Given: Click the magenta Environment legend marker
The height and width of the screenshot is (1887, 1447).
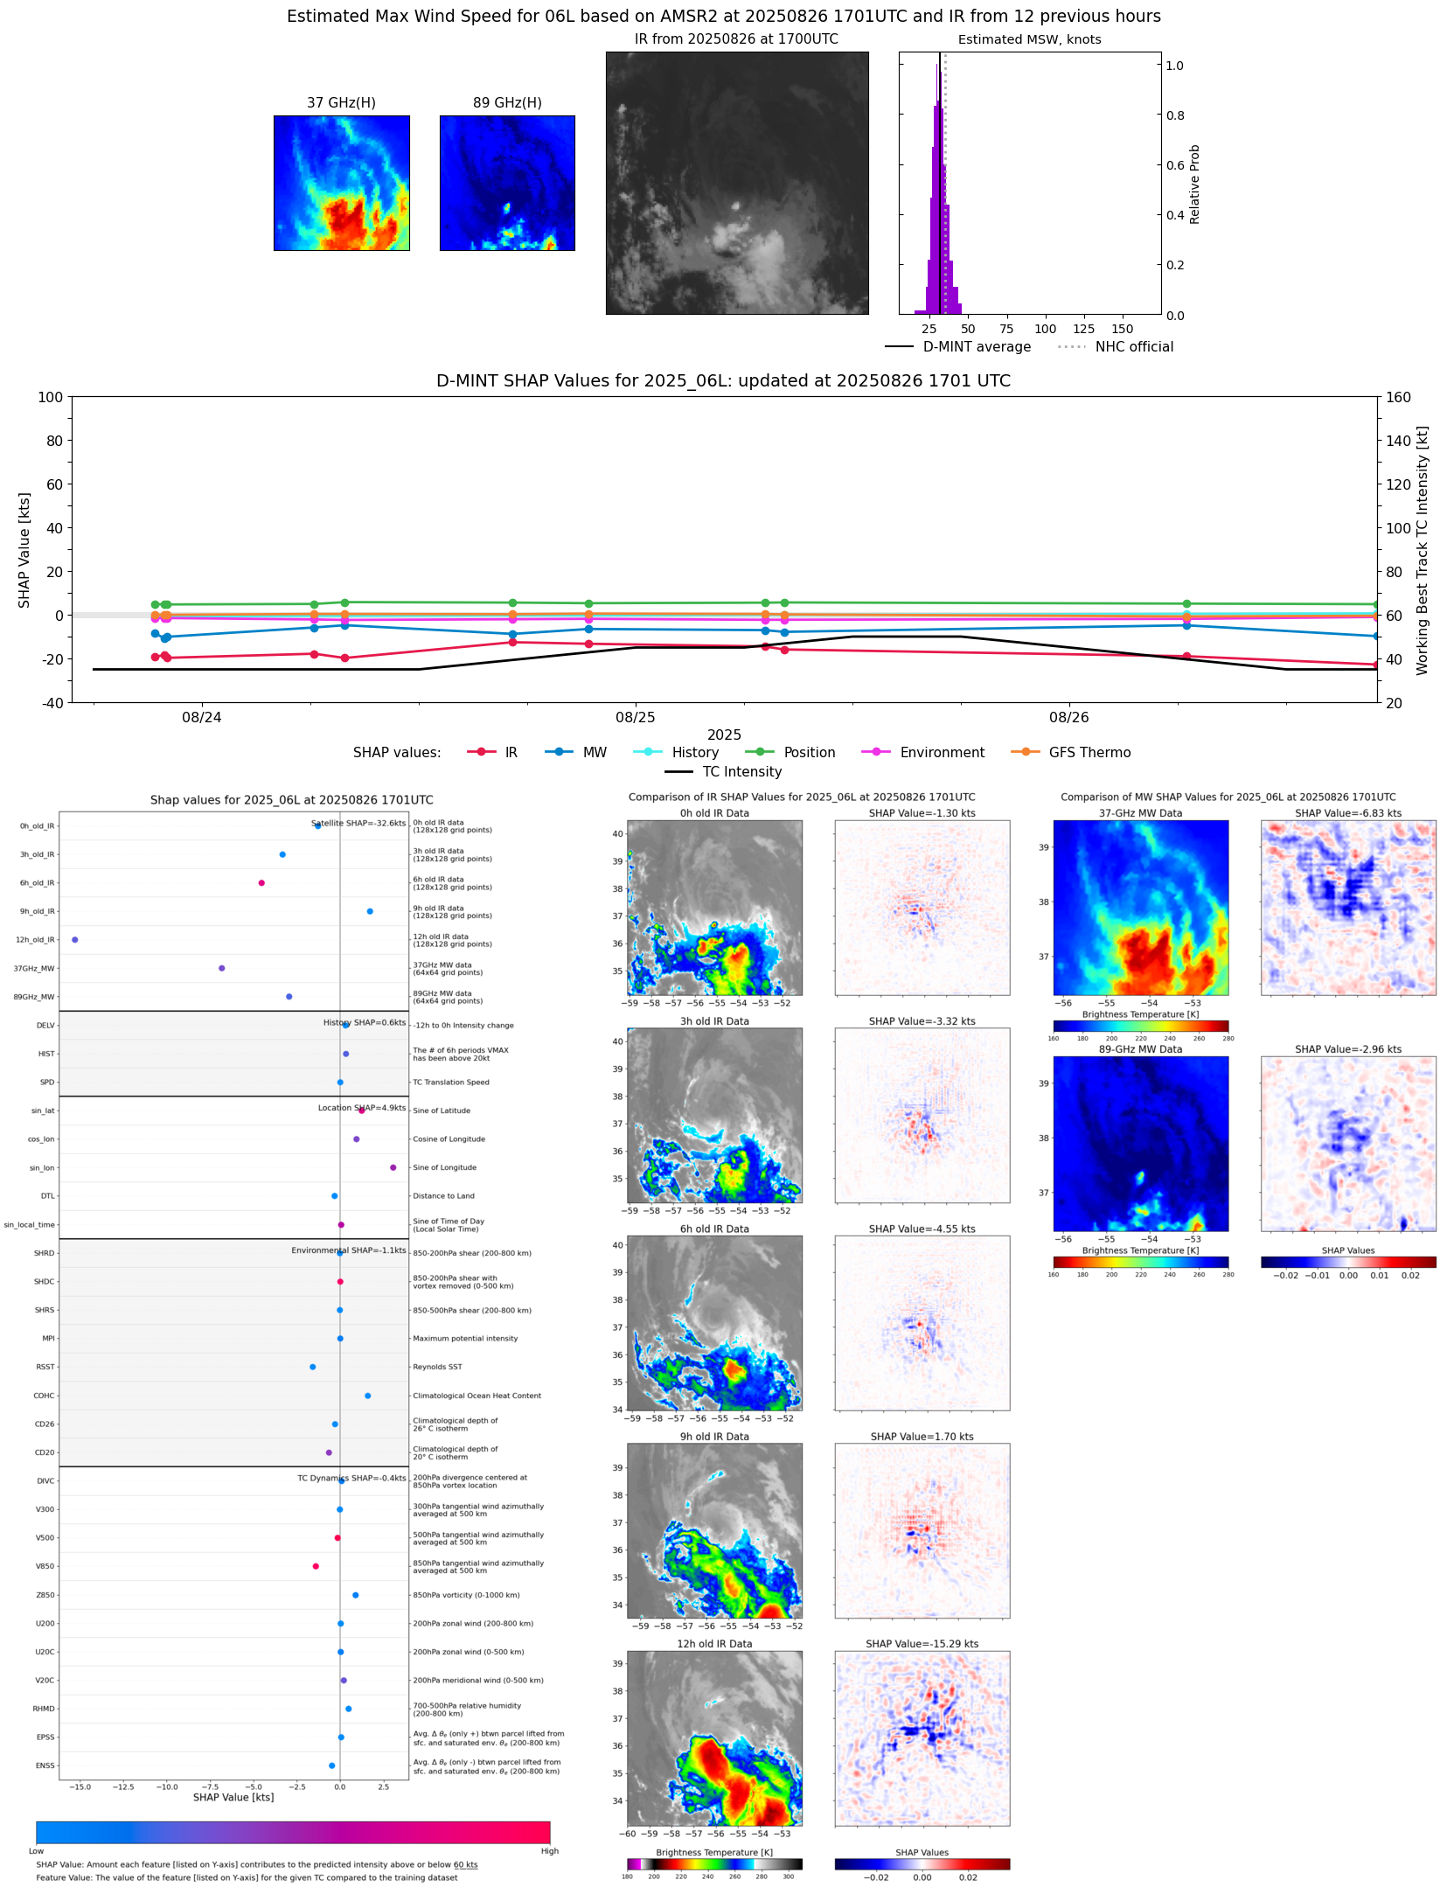Looking at the screenshot, I should [875, 752].
